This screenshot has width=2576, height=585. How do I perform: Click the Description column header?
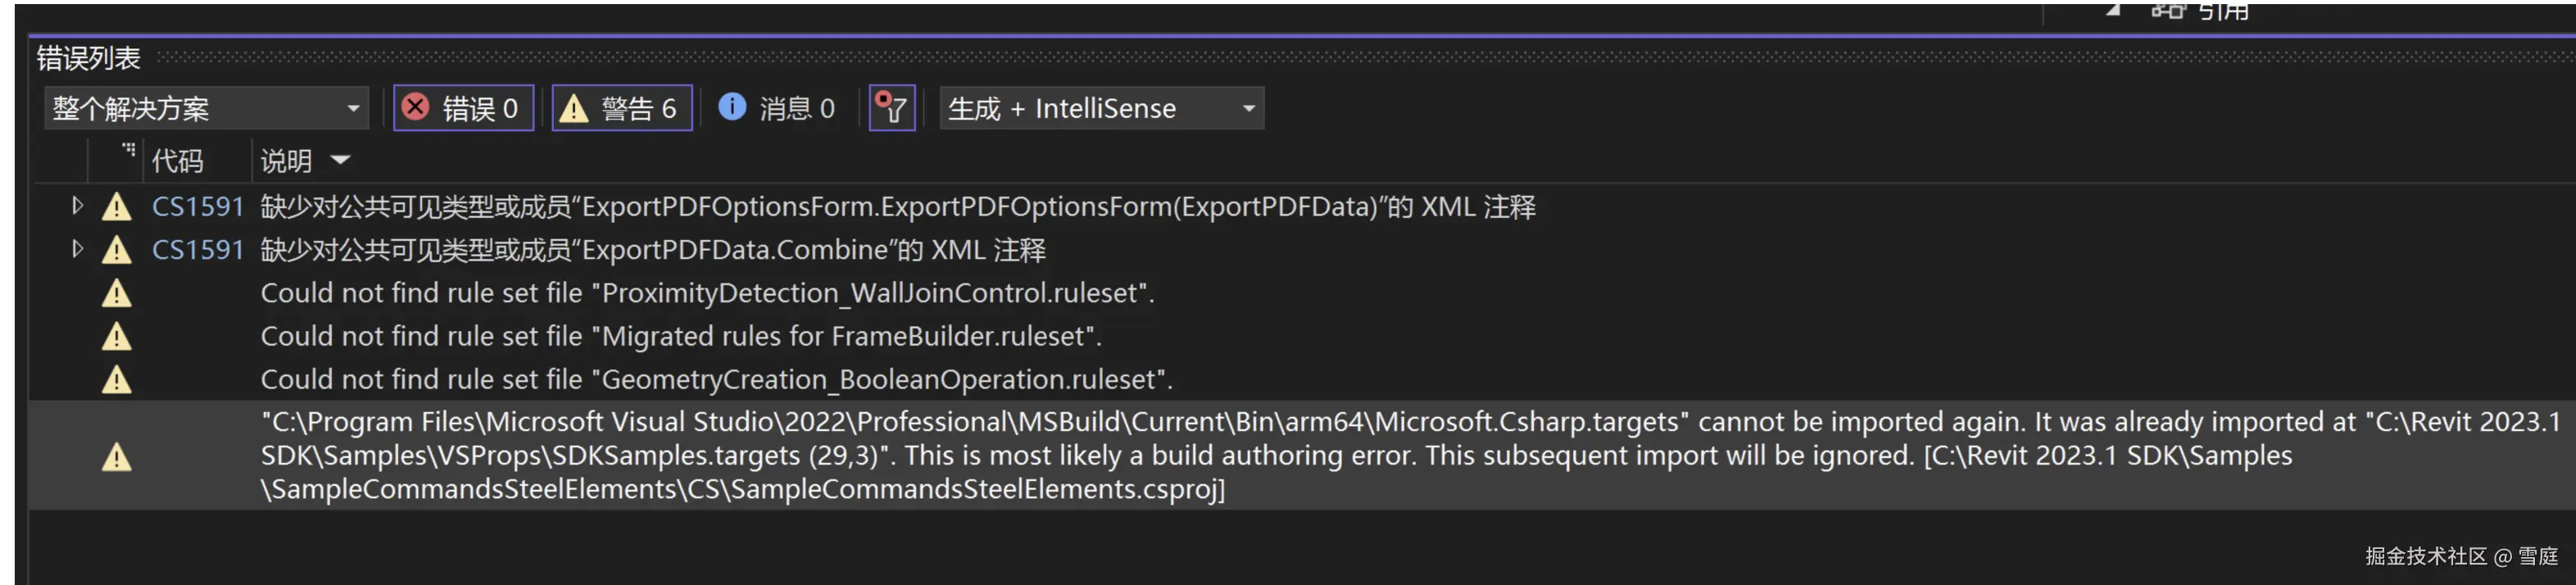[286, 161]
